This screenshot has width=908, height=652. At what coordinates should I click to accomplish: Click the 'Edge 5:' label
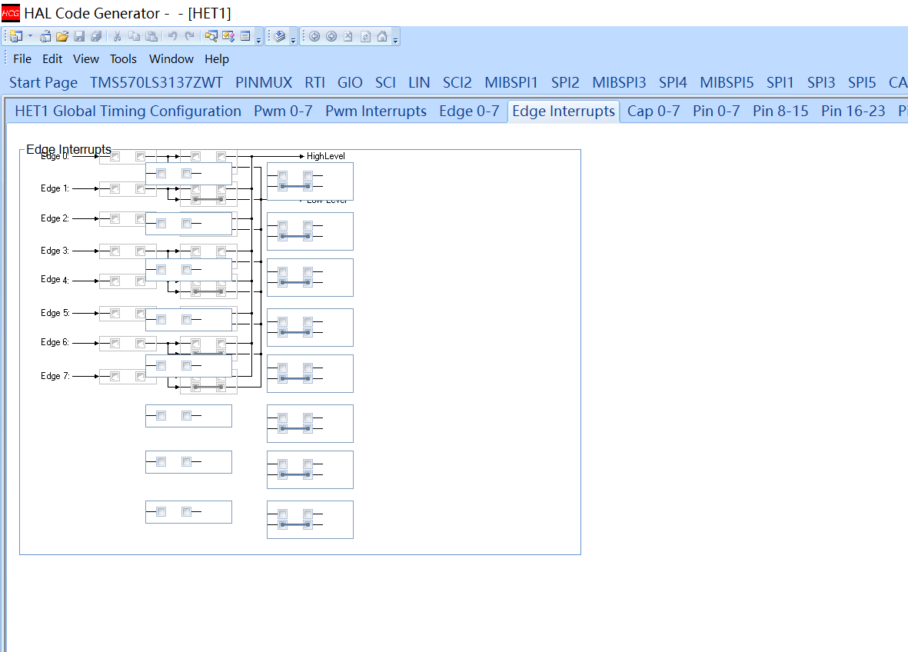point(55,313)
